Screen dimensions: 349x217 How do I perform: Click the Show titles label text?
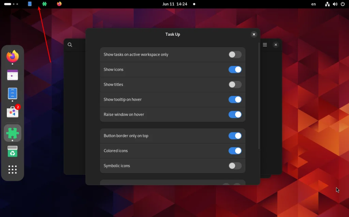113,84
